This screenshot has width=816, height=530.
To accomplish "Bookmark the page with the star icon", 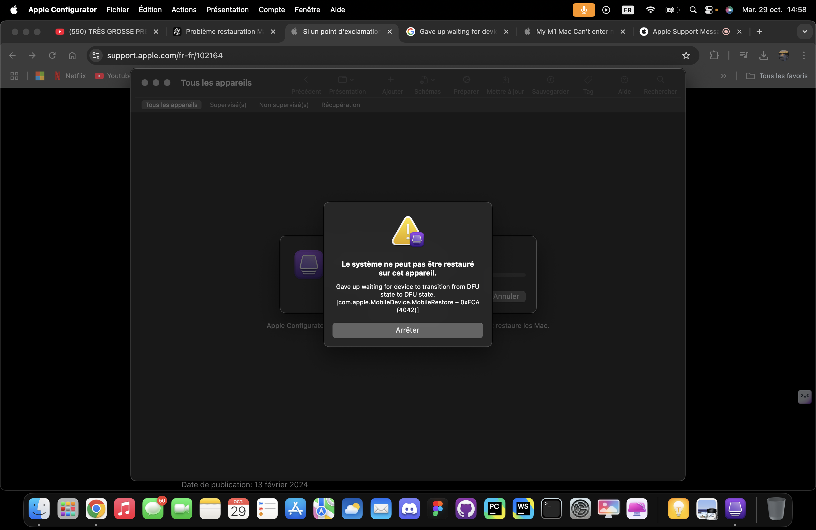I will click(686, 55).
